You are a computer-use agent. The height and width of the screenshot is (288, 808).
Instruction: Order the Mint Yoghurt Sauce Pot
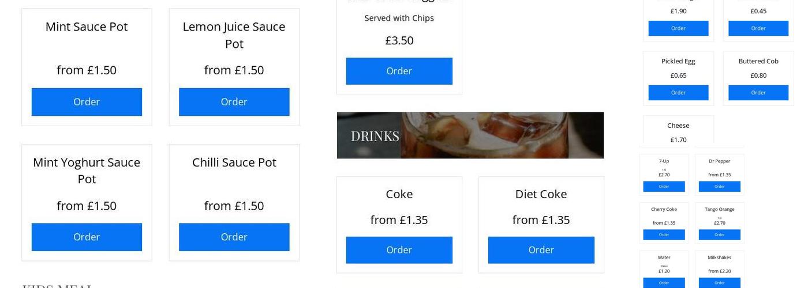point(87,237)
